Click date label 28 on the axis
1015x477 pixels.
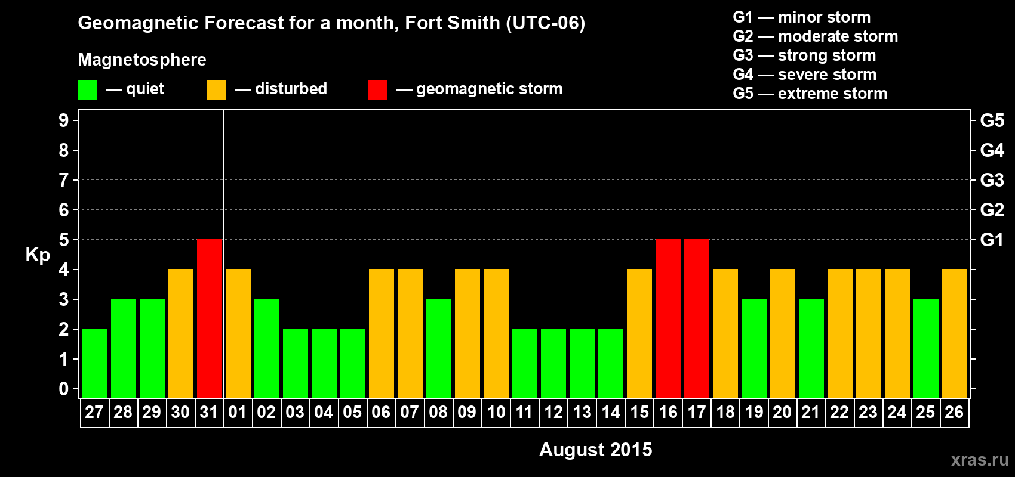pos(123,413)
